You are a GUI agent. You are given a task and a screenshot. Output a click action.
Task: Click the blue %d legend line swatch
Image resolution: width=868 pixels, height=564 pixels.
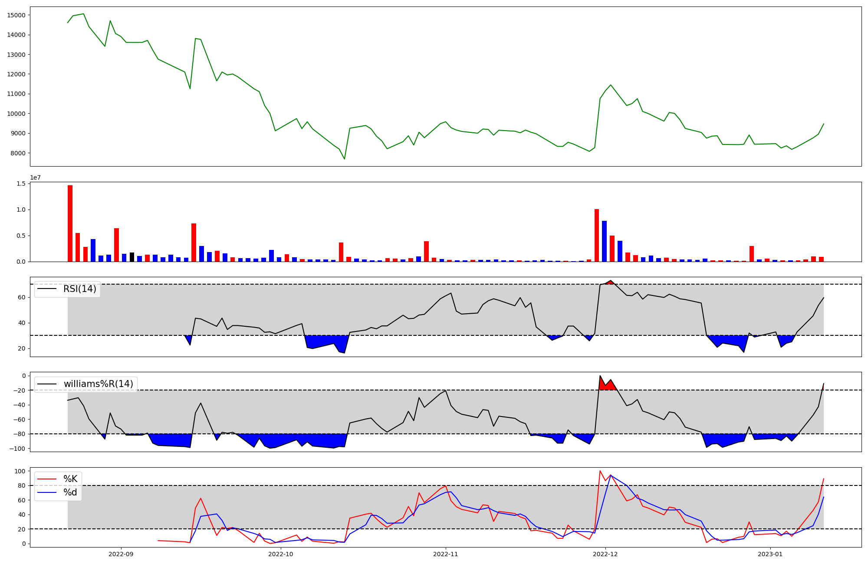(x=47, y=492)
